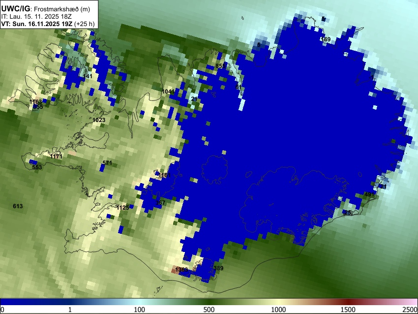Click the map value 1041
This screenshot has width=418, height=314.
(x=168, y=92)
